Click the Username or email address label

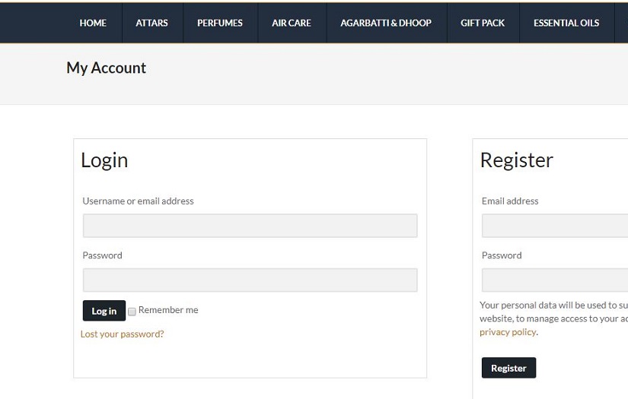(x=138, y=201)
